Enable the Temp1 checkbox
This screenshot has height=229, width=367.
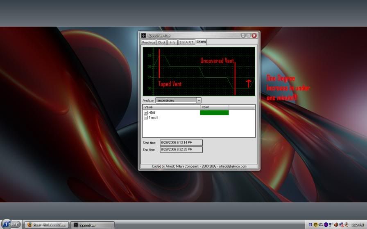(x=145, y=117)
